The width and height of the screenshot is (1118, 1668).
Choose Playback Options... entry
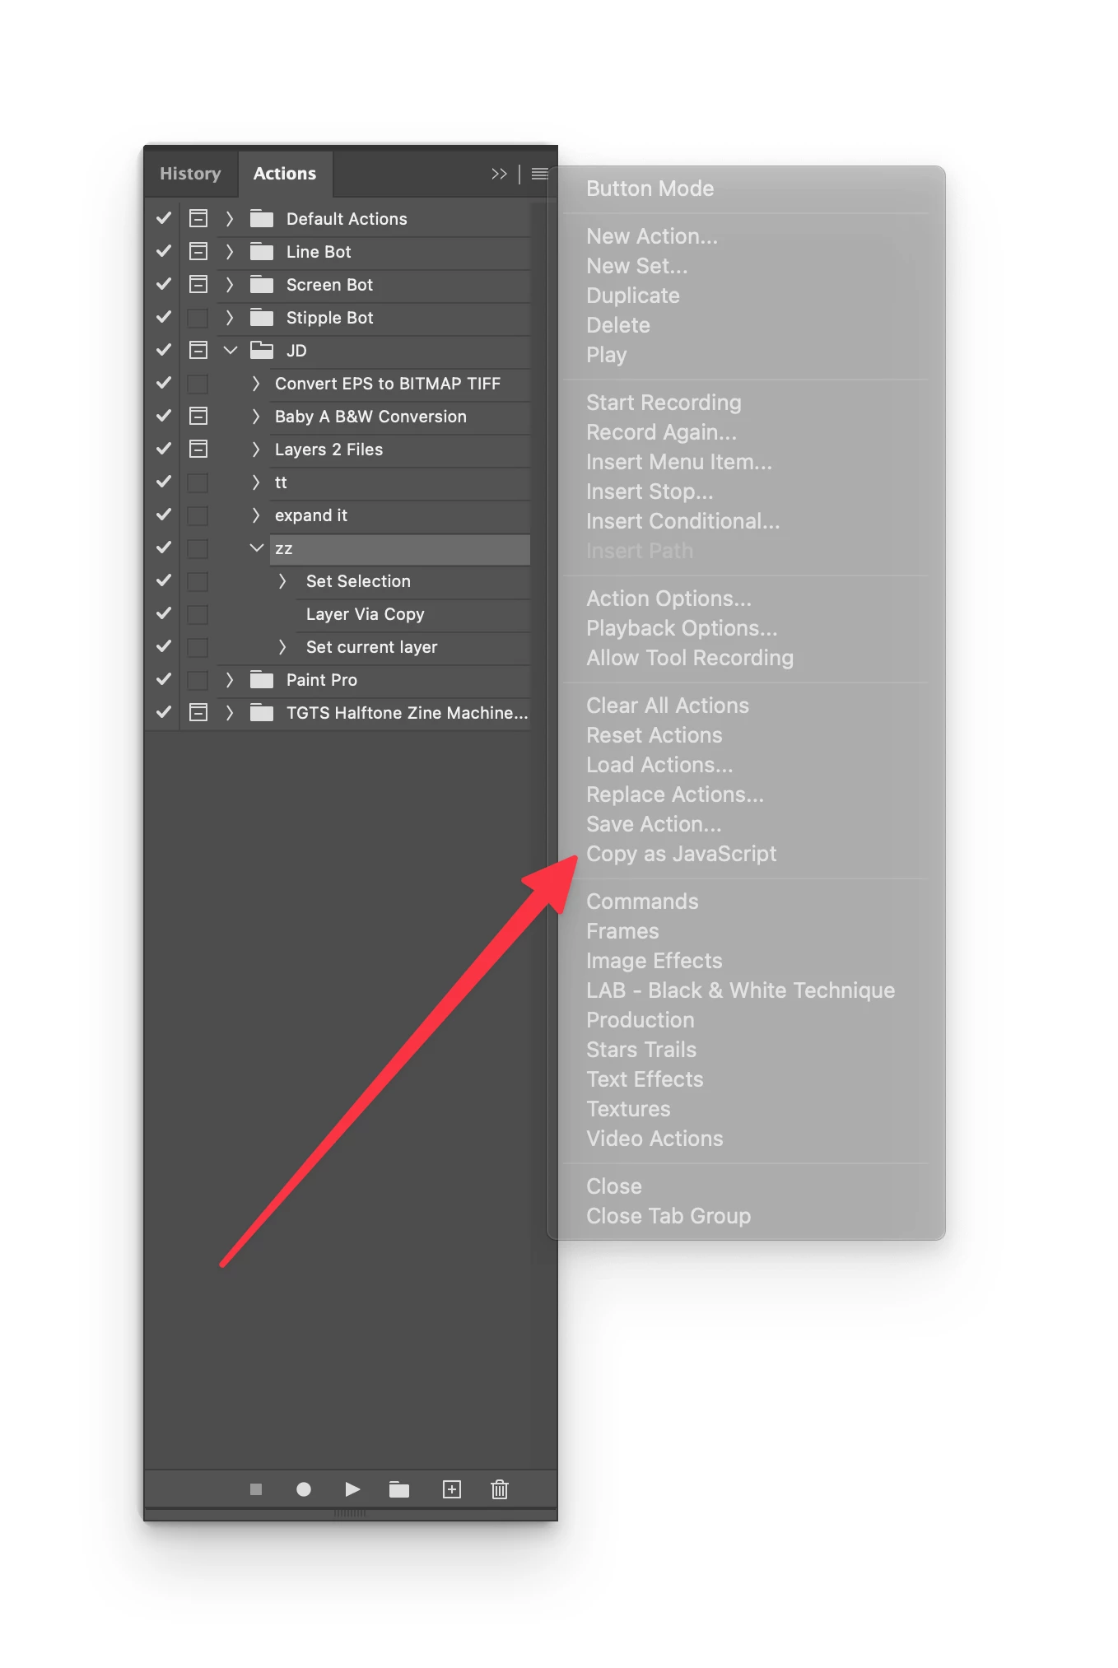click(682, 628)
